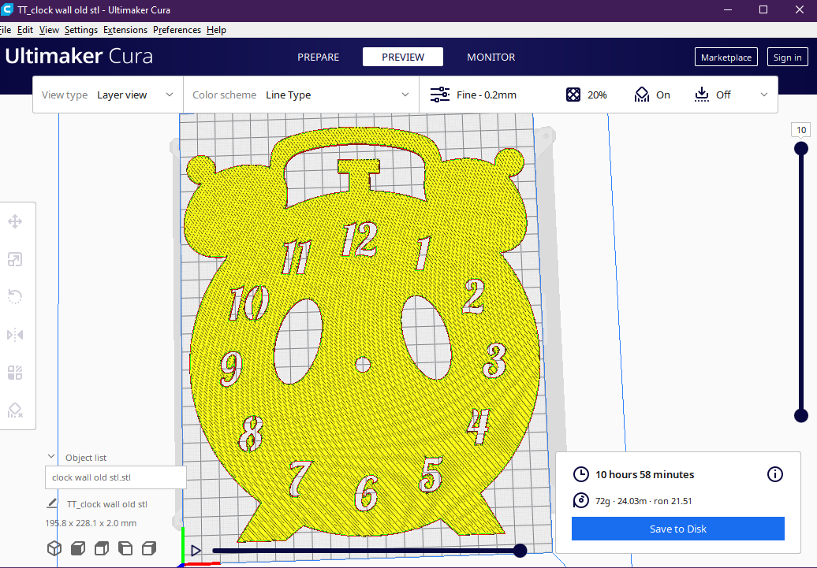Click Save to Disk
The width and height of the screenshot is (817, 568).
coord(678,529)
